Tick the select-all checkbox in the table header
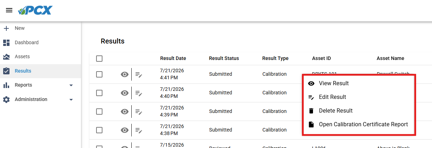432x148 pixels. [99, 59]
